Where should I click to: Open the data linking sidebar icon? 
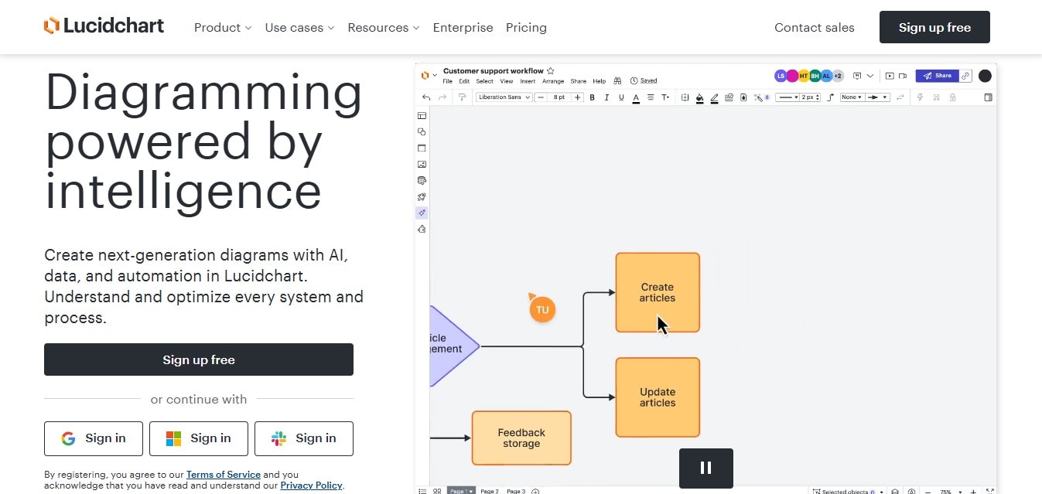422,180
